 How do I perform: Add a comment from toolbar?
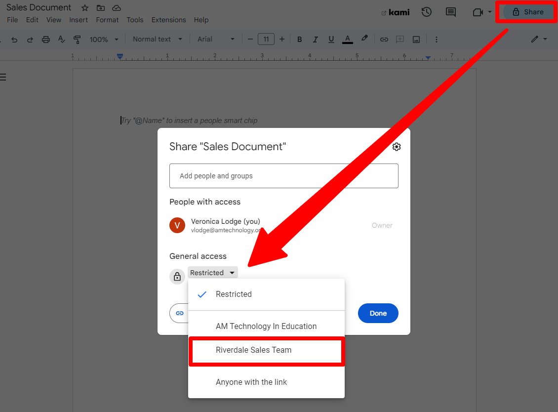click(400, 39)
